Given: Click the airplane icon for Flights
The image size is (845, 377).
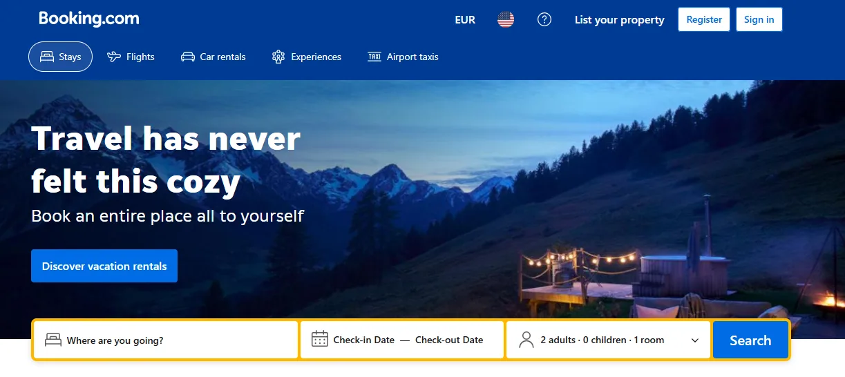Looking at the screenshot, I should (x=114, y=57).
